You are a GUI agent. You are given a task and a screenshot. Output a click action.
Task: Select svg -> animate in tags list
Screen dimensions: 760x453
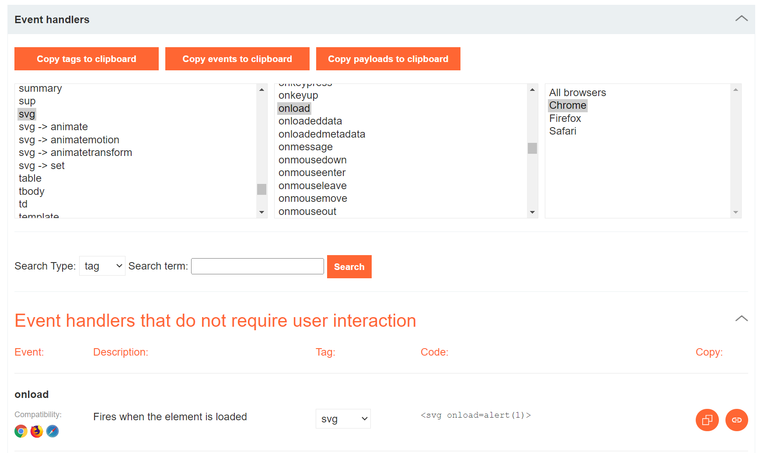[53, 127]
